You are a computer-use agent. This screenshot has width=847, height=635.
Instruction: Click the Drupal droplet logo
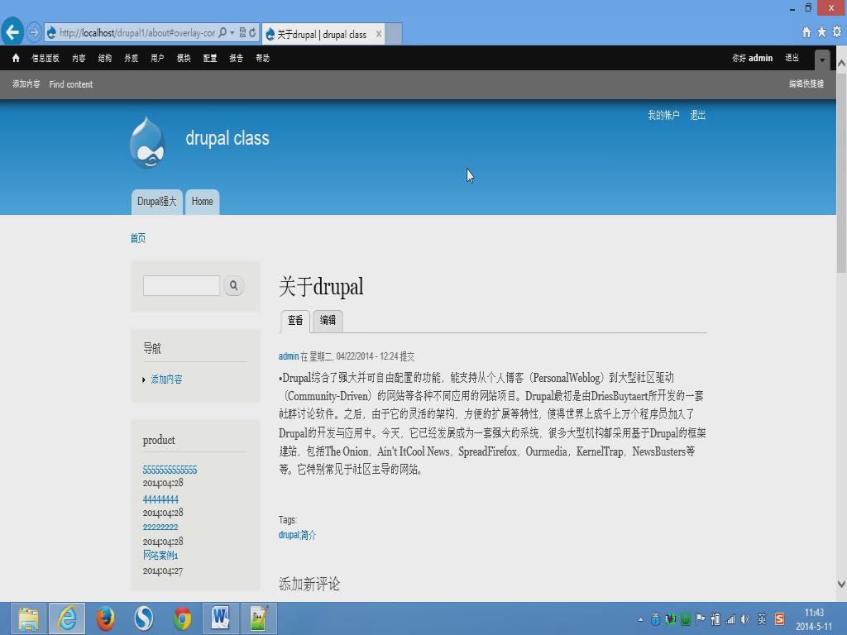click(147, 143)
